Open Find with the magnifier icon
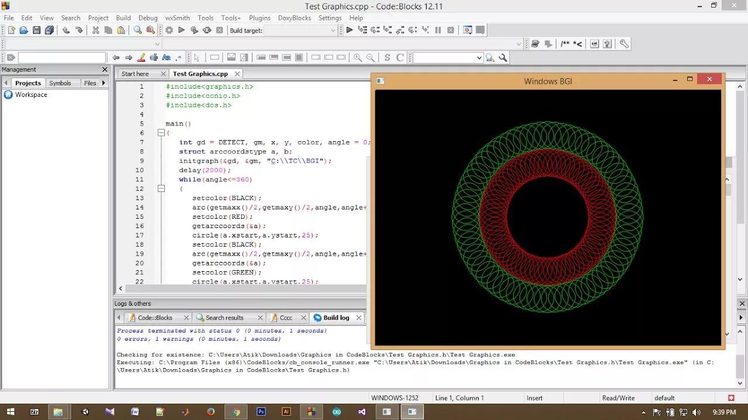The width and height of the screenshot is (748, 420). (138, 30)
